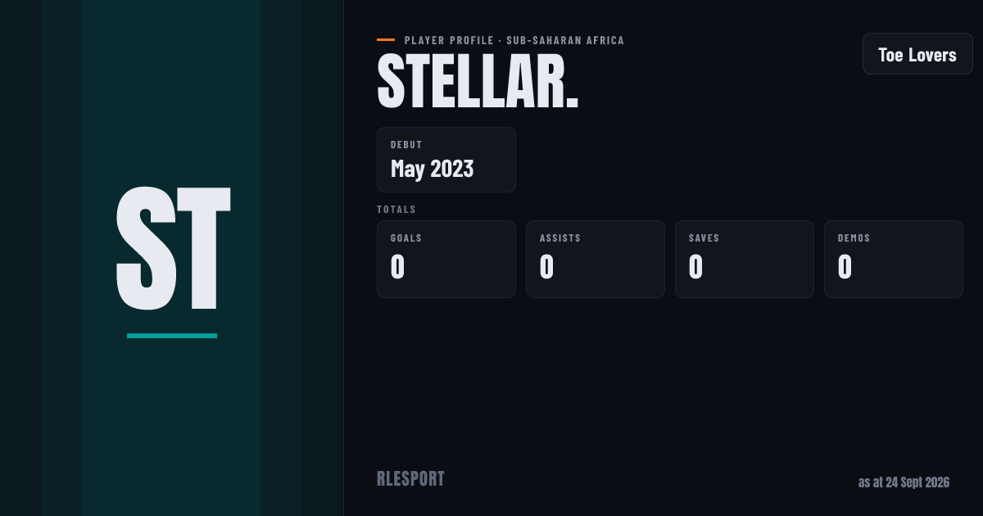
Task: Click the Goals value zero
Action: 397,267
